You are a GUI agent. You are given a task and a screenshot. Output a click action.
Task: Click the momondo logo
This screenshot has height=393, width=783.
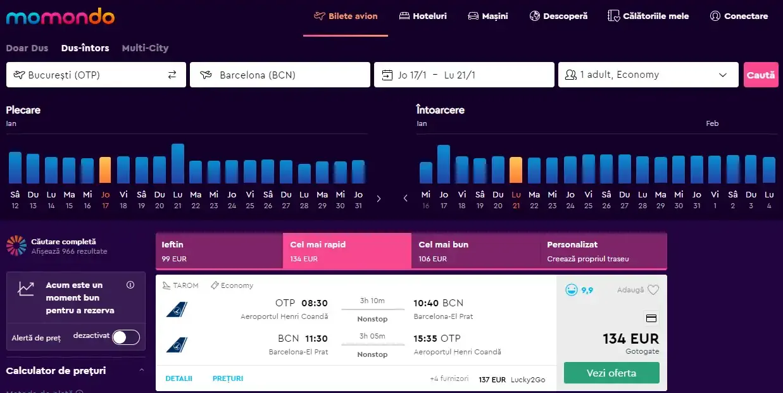pos(60,16)
